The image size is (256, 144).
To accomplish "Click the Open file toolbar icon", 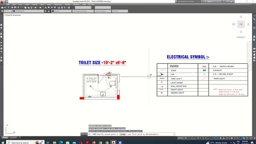I will (5, 8).
